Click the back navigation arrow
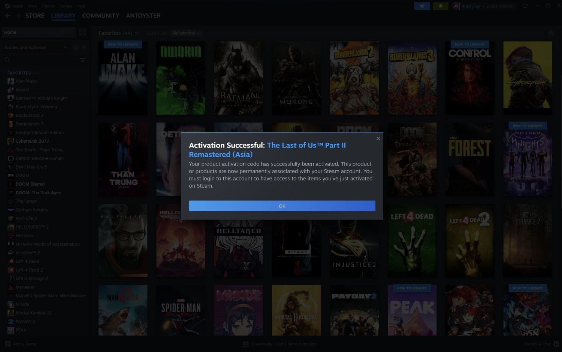The width and height of the screenshot is (562, 352). point(8,16)
